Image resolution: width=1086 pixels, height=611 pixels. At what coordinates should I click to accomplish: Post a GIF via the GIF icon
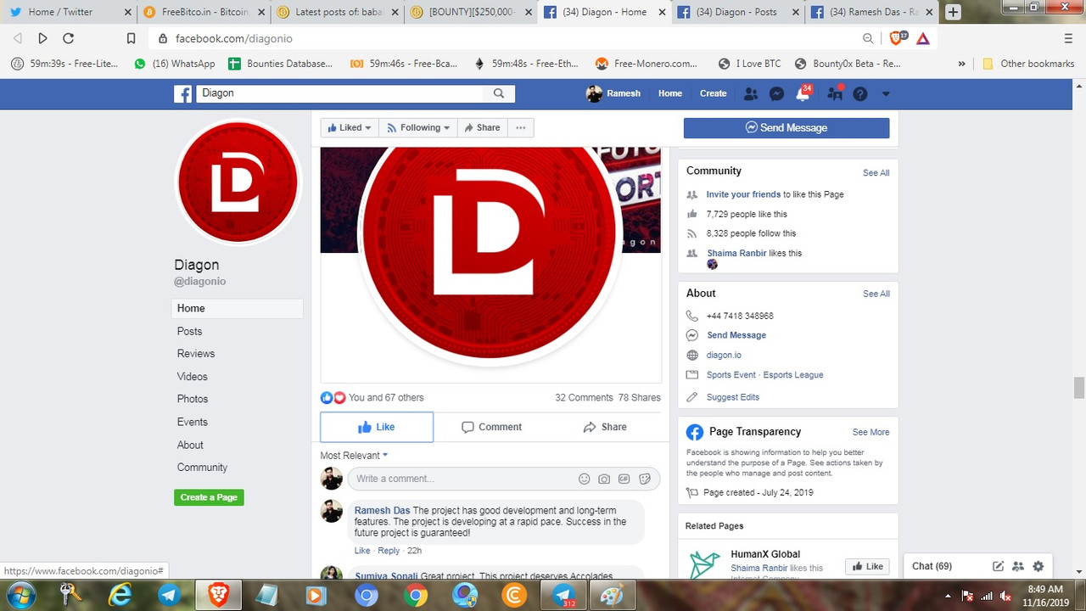pos(624,479)
